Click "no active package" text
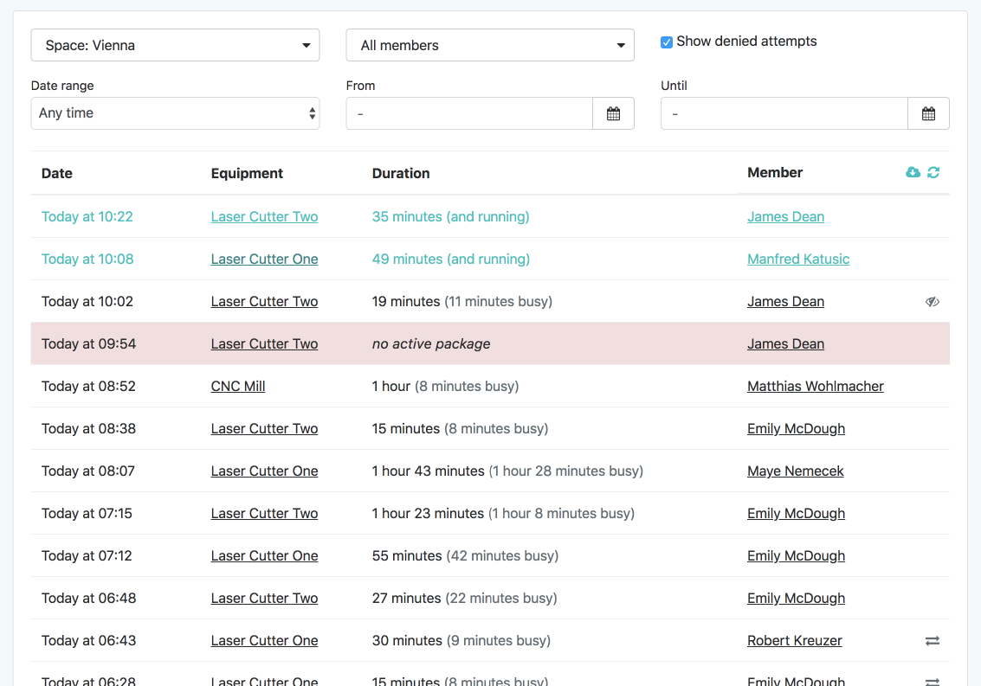The width and height of the screenshot is (981, 686). [431, 344]
